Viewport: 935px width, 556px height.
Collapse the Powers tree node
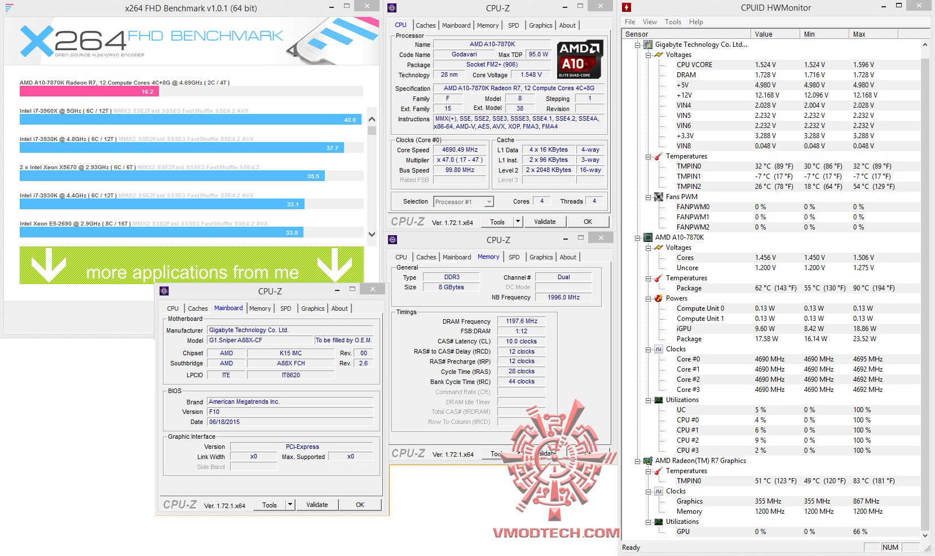[x=649, y=298]
